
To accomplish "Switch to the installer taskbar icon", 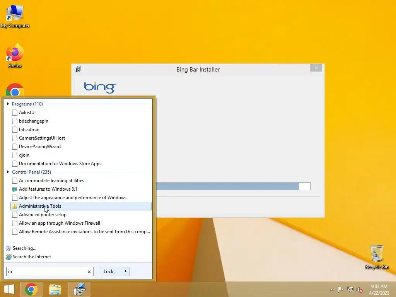I will pyautogui.click(x=79, y=289).
